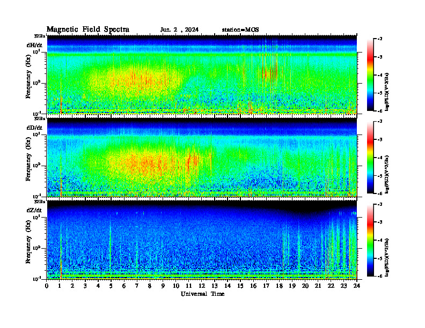Select the dZ/dt panel label
Viewport: 425px width, 328px height.
click(x=34, y=210)
